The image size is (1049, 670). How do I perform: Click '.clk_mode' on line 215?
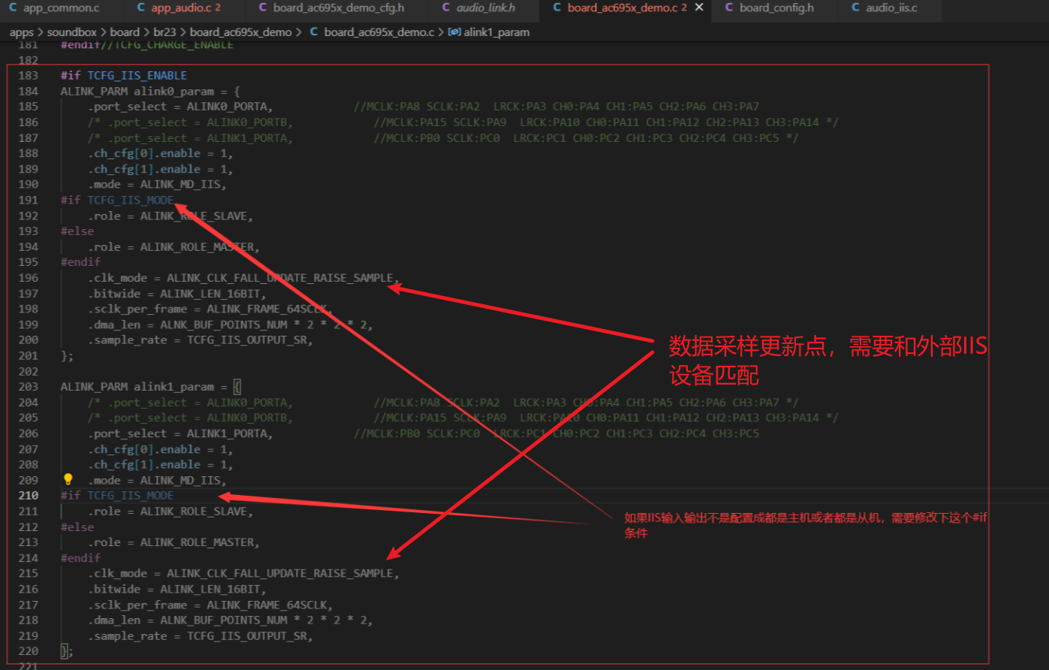click(117, 573)
